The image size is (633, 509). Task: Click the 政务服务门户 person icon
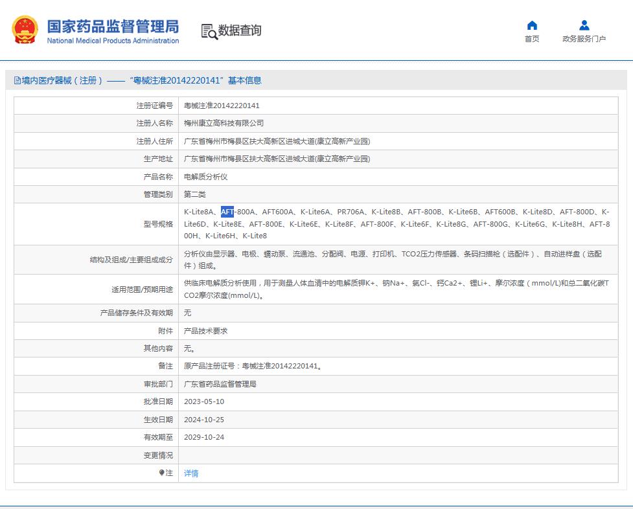[584, 25]
